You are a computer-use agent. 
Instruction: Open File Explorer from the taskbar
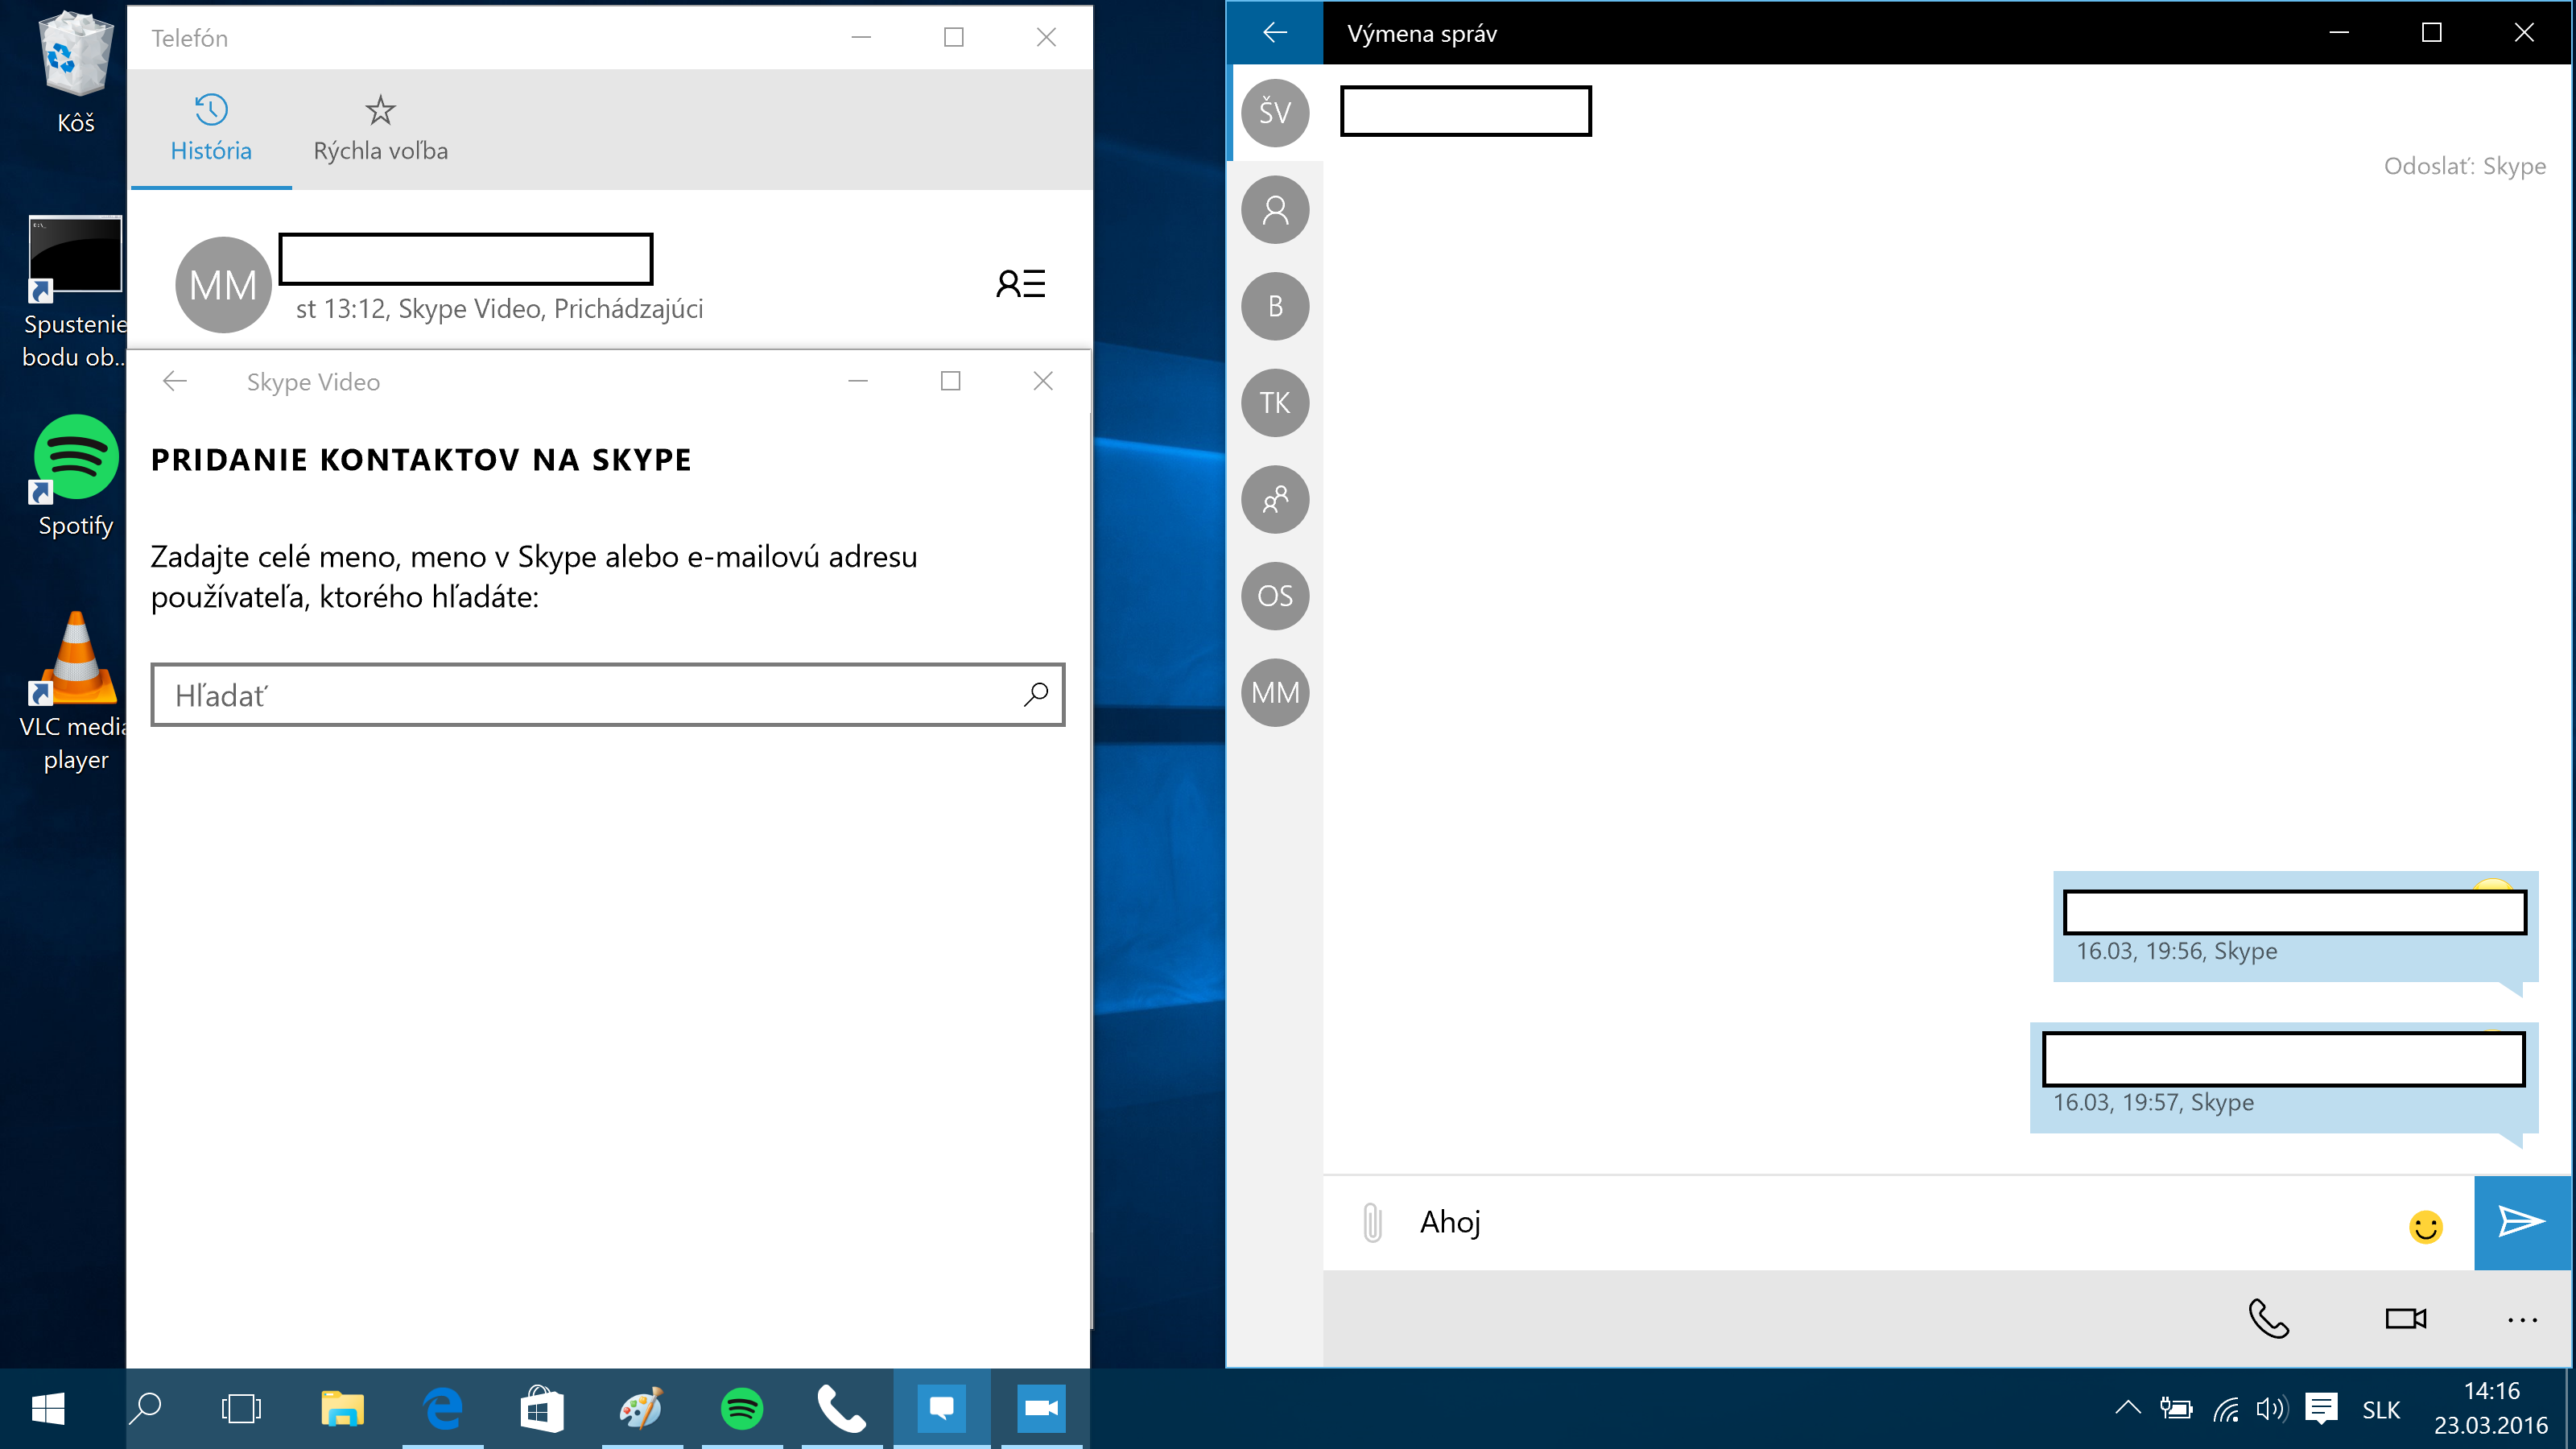point(342,1409)
